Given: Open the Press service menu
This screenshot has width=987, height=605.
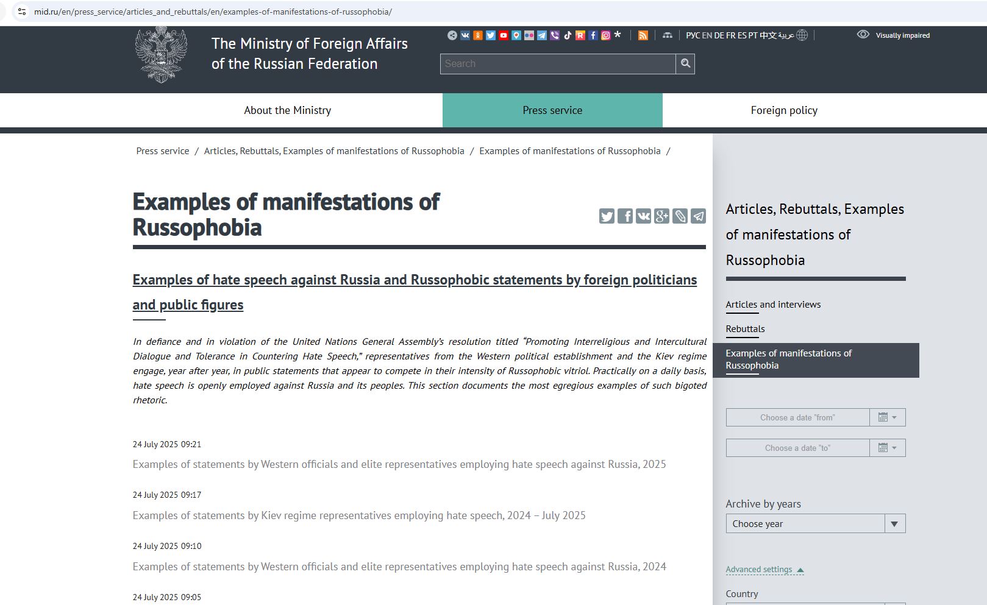Looking at the screenshot, I should (552, 110).
